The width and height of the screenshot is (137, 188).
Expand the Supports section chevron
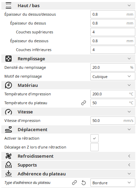[129, 165]
